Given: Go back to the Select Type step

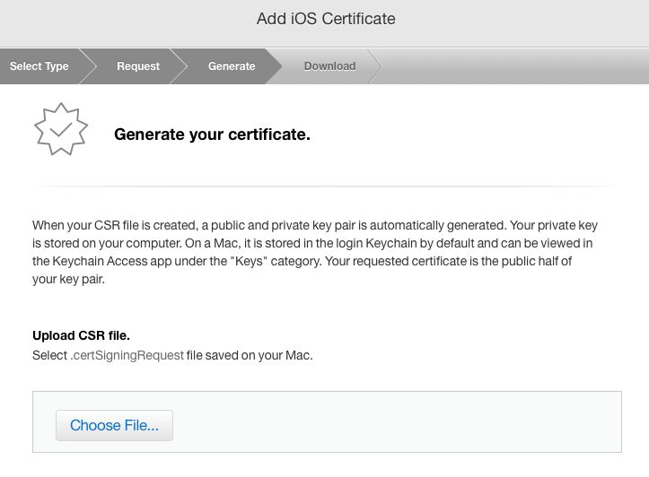Looking at the screenshot, I should pyautogui.click(x=39, y=66).
